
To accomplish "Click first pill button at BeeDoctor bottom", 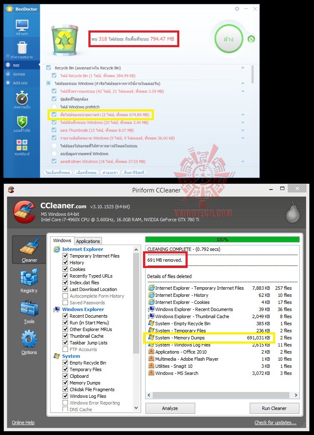I will (x=58, y=172).
